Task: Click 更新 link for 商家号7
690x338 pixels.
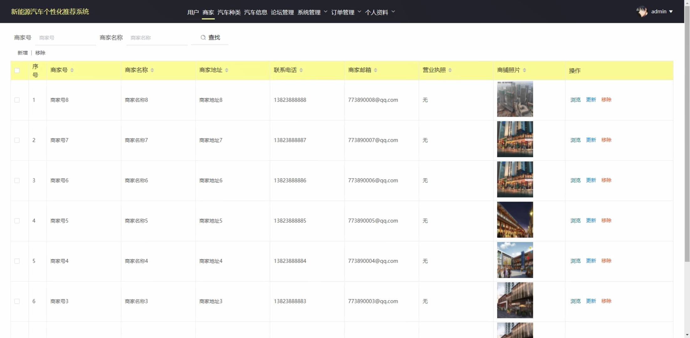Action: [591, 140]
